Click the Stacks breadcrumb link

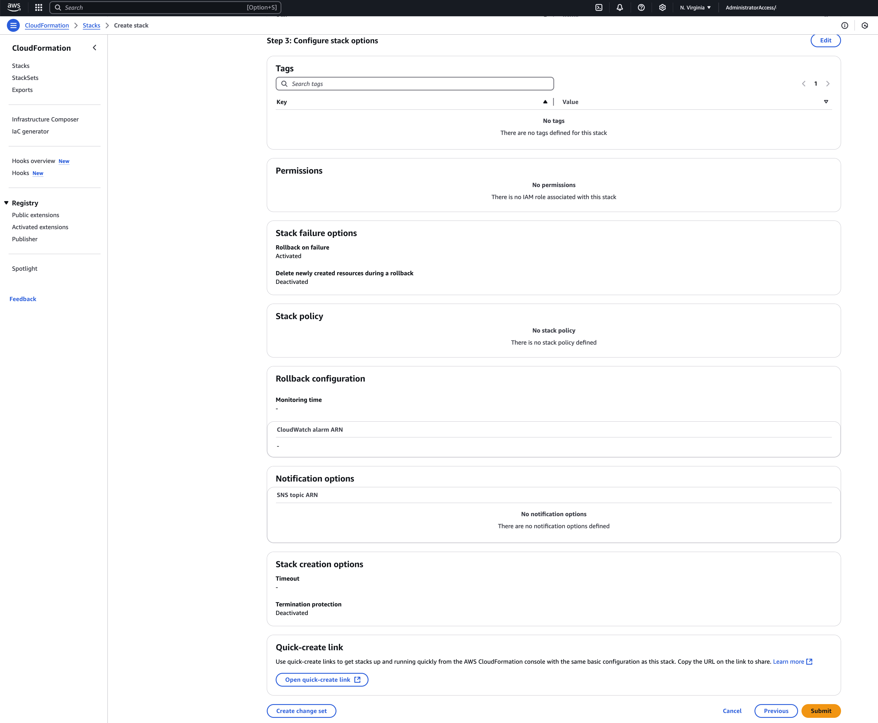tap(91, 25)
